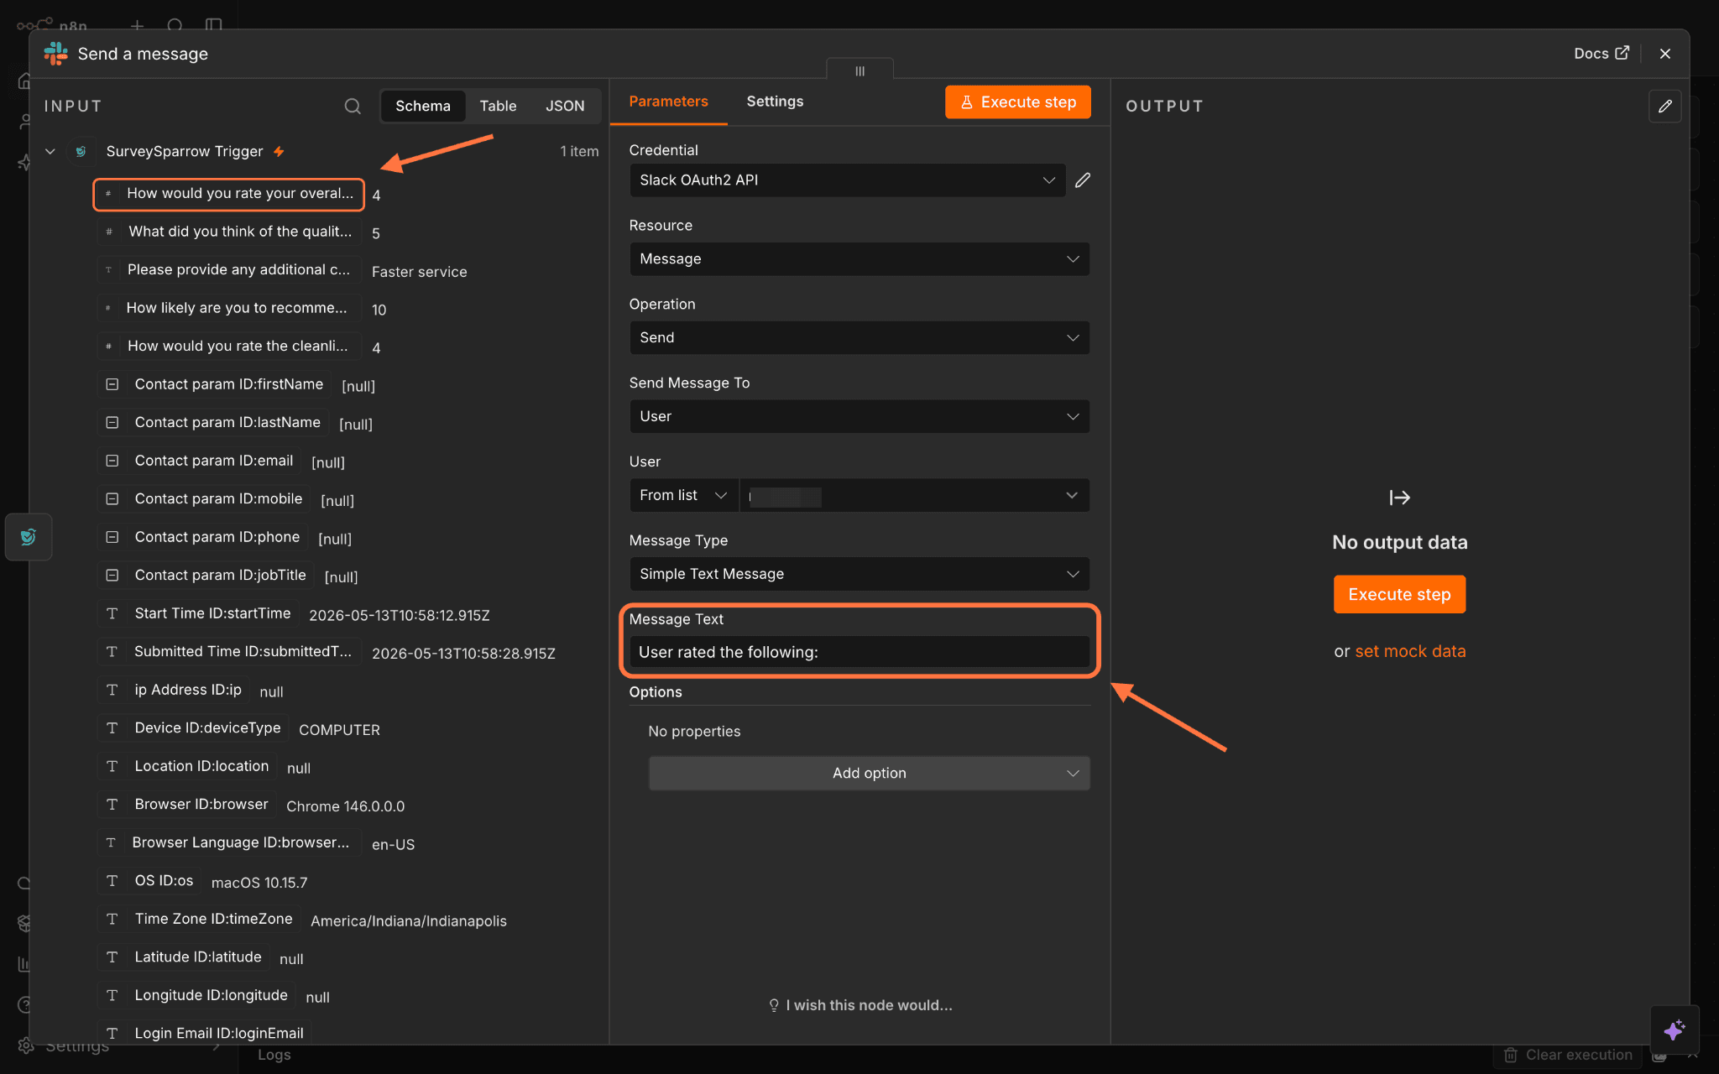Click I wish this node would... link
Screen dimensions: 1719x1074
pyautogui.click(x=860, y=1005)
